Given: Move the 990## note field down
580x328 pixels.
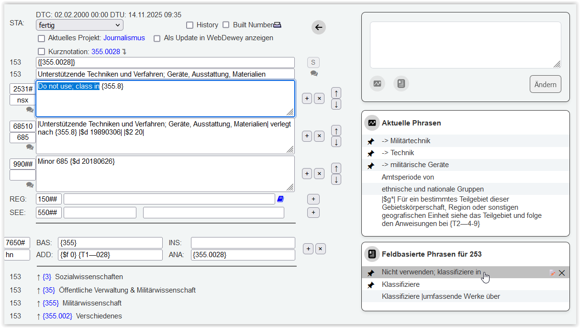Looking at the screenshot, I should point(336,179).
